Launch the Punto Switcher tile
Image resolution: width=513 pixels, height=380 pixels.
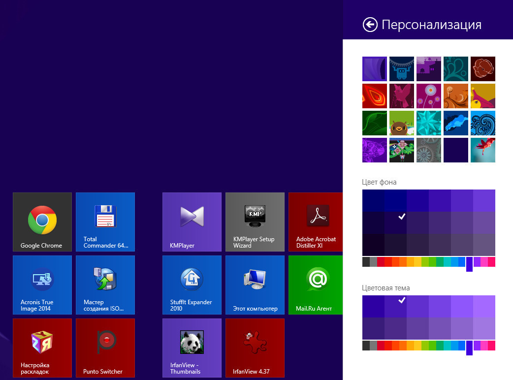105,348
